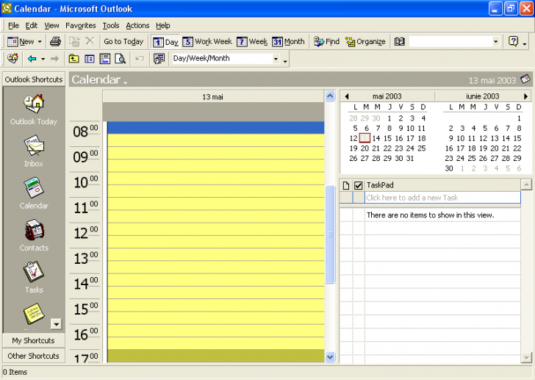
Task: Open the New button dropdown arrow
Action: tap(40, 42)
